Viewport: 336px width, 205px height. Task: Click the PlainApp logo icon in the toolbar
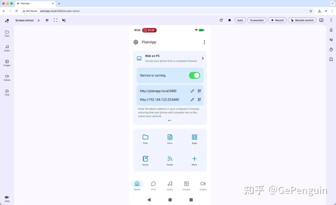(x=7, y=20)
